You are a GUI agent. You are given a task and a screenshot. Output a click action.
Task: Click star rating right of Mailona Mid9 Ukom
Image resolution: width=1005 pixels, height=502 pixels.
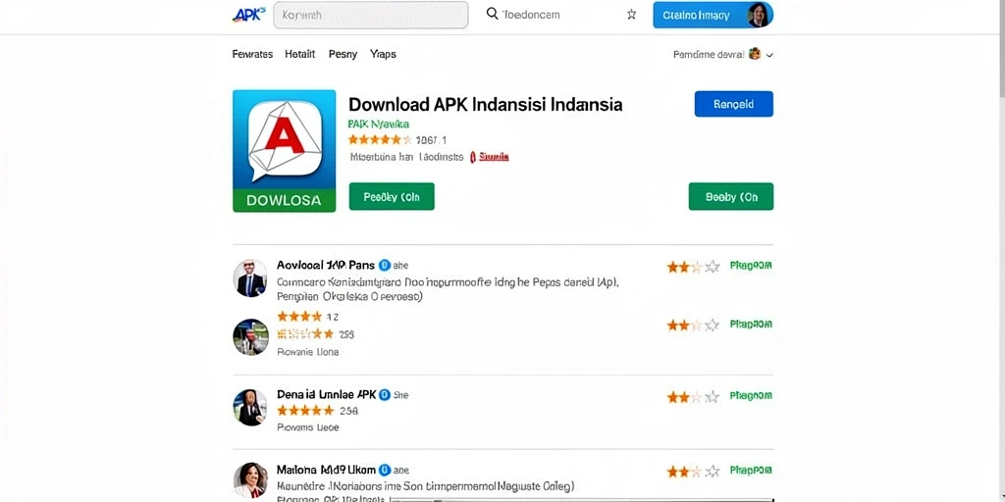(693, 472)
